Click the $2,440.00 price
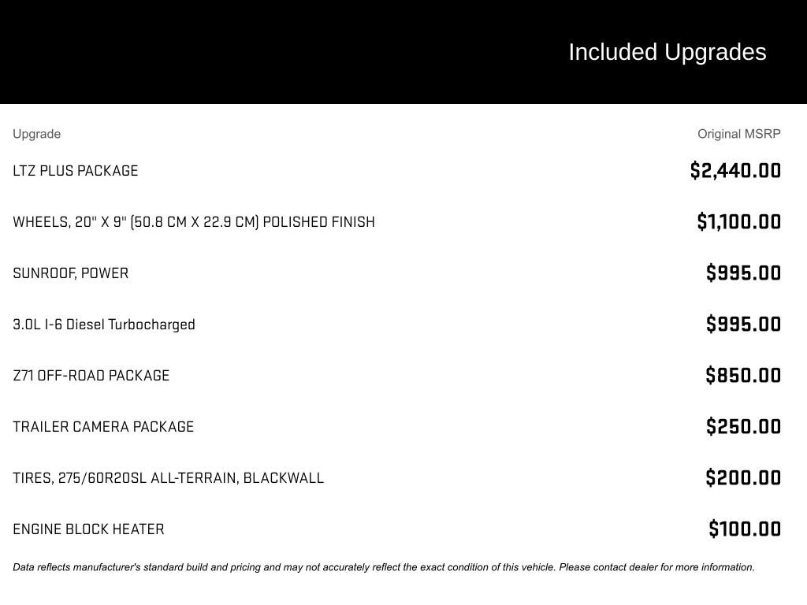The image size is (807, 605). (735, 171)
